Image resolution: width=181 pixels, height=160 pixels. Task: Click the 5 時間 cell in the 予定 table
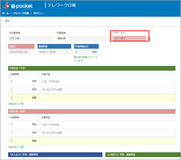pos(24,82)
